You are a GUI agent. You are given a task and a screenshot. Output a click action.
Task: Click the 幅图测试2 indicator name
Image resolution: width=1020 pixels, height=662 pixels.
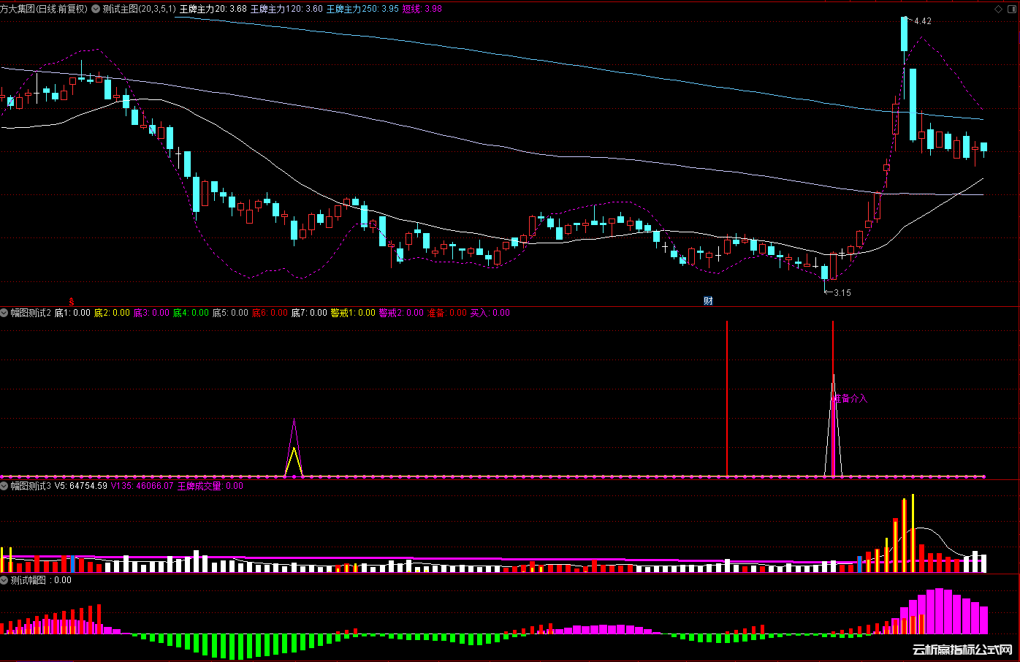pos(31,313)
